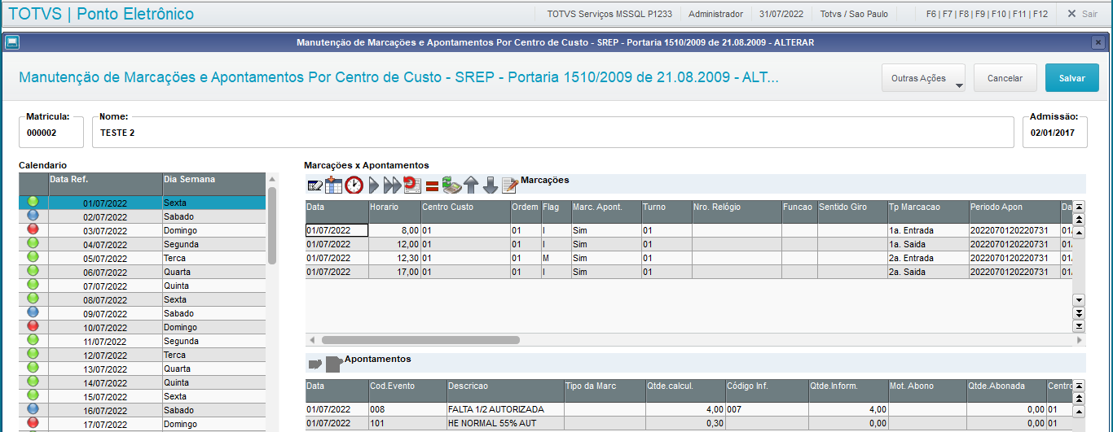Viewport: 1113px width, 432px height.
Task: Click the notepad with pencil icon
Action: pyautogui.click(x=510, y=185)
